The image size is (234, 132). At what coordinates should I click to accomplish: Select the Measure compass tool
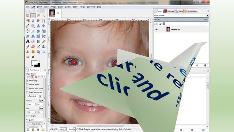click(x=38, y=26)
